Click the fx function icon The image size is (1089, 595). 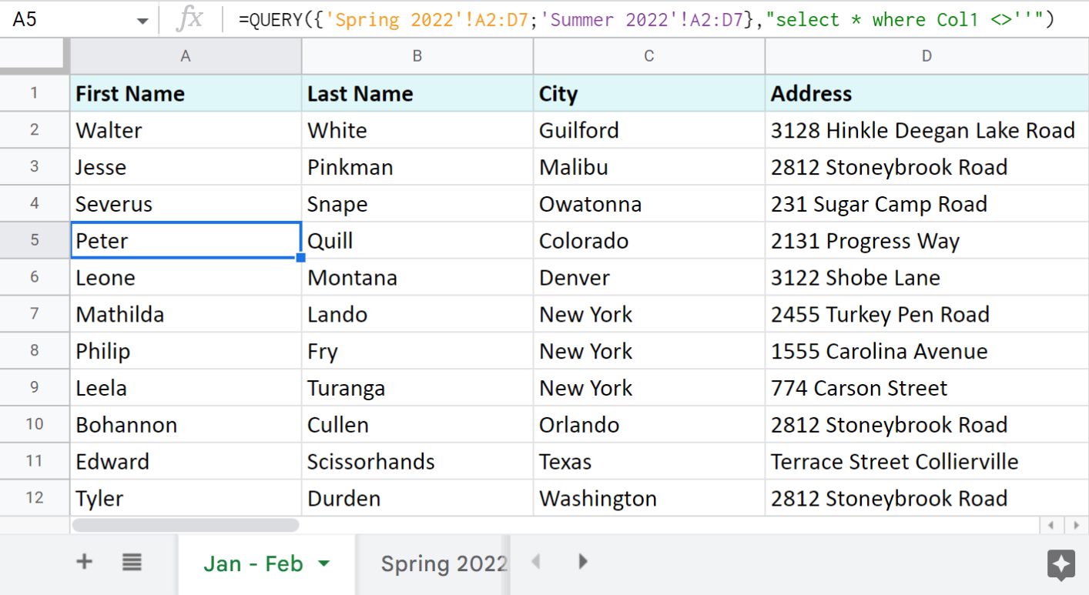tap(189, 19)
